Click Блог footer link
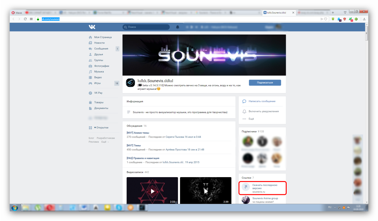 tap(91, 138)
